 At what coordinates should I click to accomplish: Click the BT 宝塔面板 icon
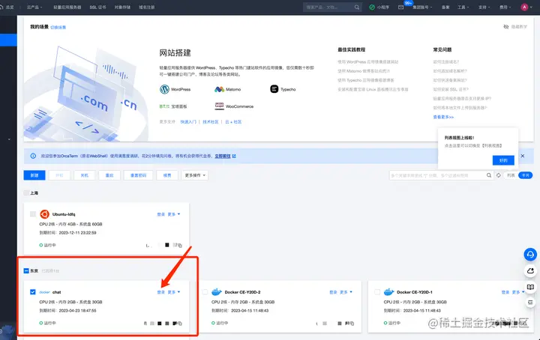pyautogui.click(x=164, y=106)
